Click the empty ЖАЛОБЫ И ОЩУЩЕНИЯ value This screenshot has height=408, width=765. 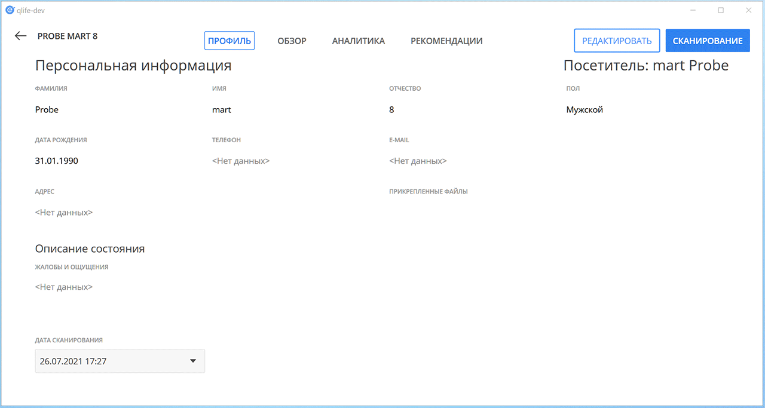pos(64,287)
